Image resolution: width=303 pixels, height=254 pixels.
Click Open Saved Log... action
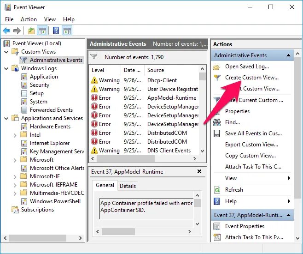(247, 67)
